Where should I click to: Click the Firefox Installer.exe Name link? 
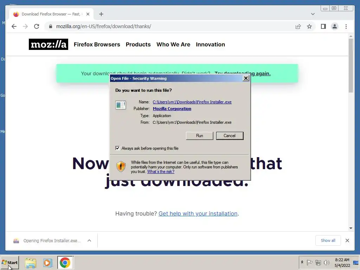tap(192, 102)
